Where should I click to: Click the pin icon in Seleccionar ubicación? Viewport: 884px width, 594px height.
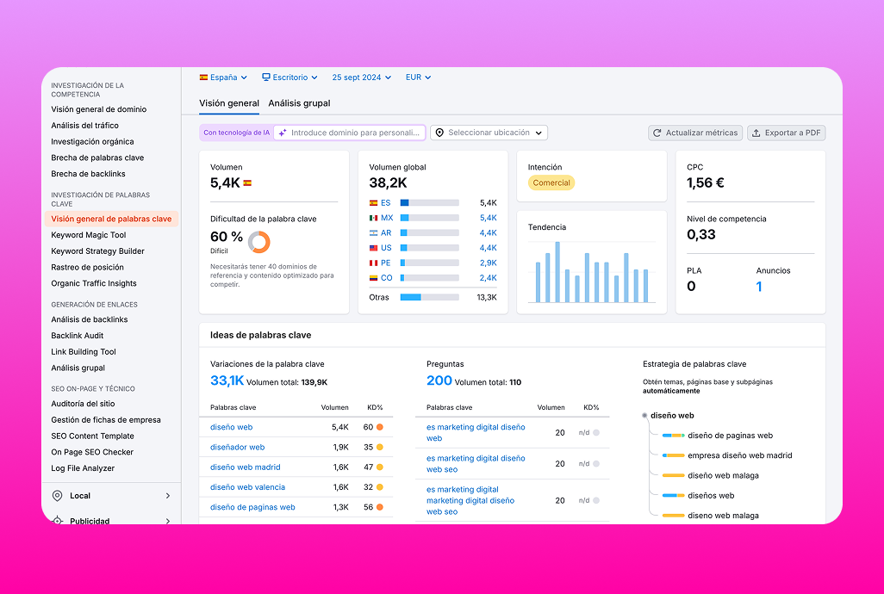[439, 133]
